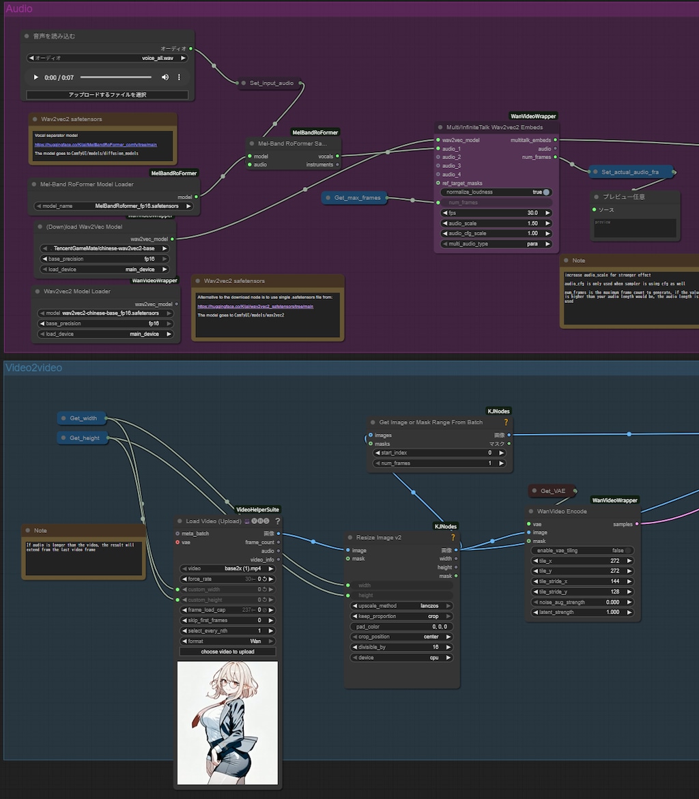The width and height of the screenshot is (699, 799).
Task: Open the MelBandRoFormer huggingface link
Action: point(96,145)
